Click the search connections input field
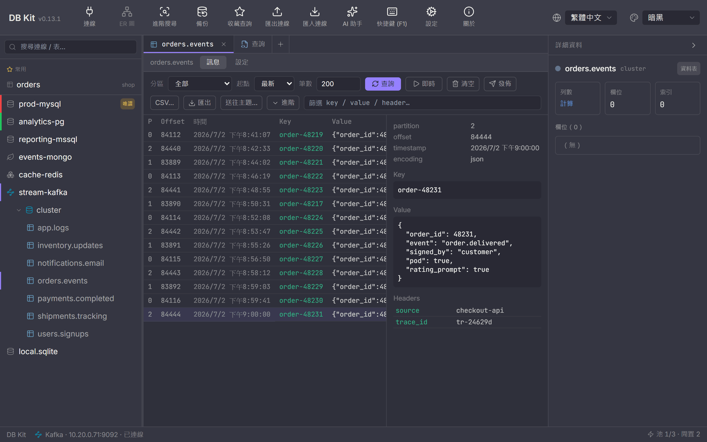The height and width of the screenshot is (442, 707). [71, 47]
